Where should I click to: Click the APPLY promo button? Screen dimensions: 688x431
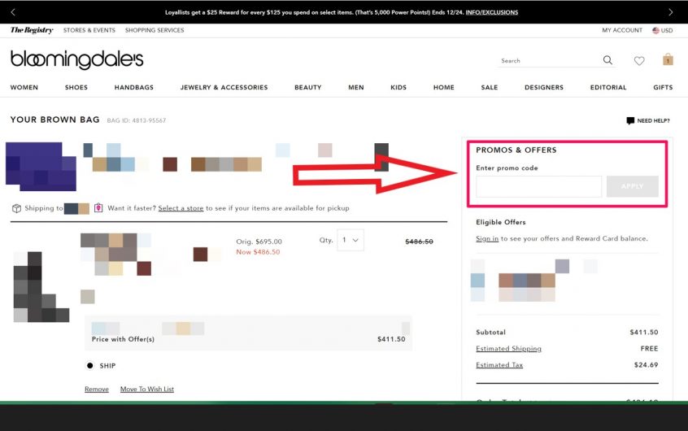632,186
